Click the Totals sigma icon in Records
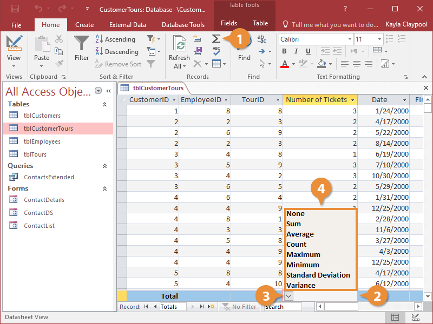This screenshot has height=324, width=433. pyautogui.click(x=216, y=39)
